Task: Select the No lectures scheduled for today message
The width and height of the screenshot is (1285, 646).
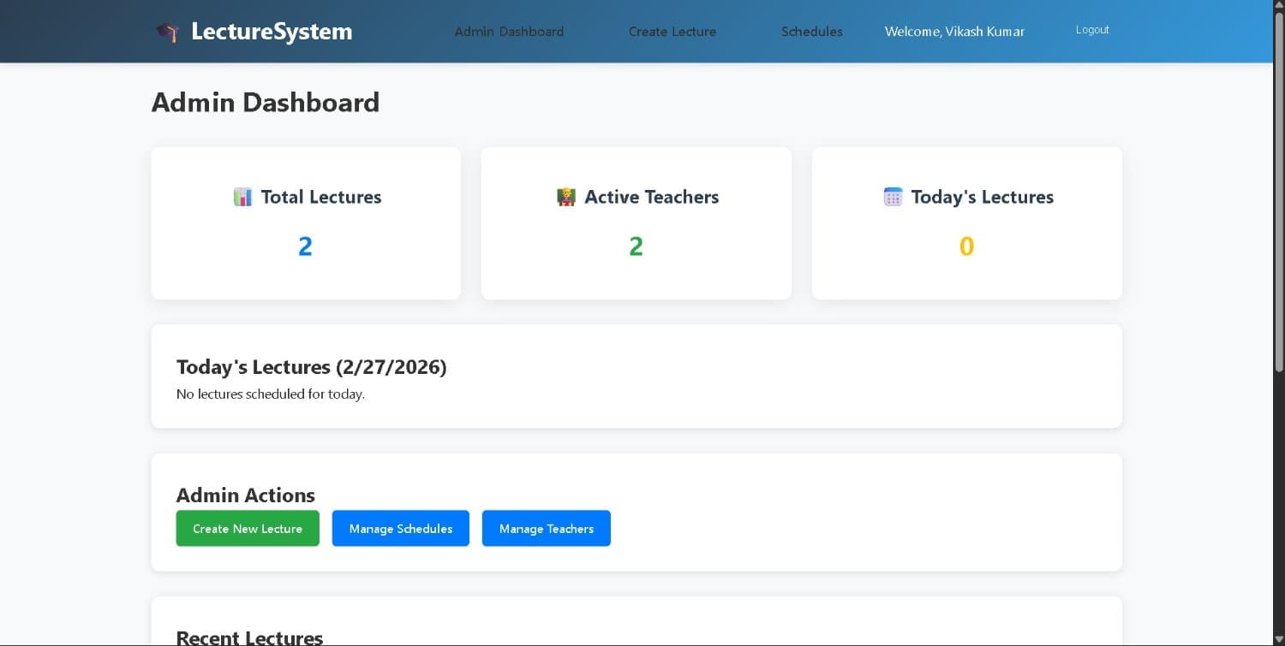Action: point(270,394)
